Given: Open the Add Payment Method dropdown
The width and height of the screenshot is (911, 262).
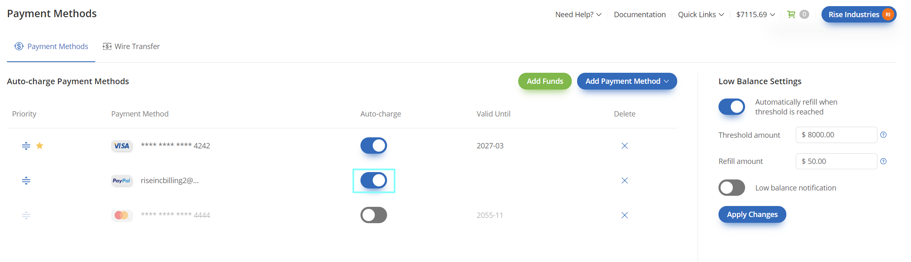Looking at the screenshot, I should pyautogui.click(x=627, y=81).
